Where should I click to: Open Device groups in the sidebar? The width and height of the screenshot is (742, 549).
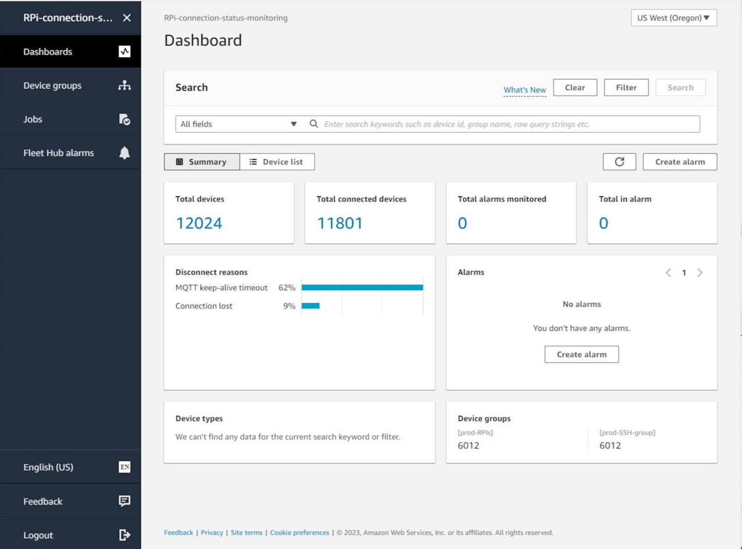click(x=52, y=86)
